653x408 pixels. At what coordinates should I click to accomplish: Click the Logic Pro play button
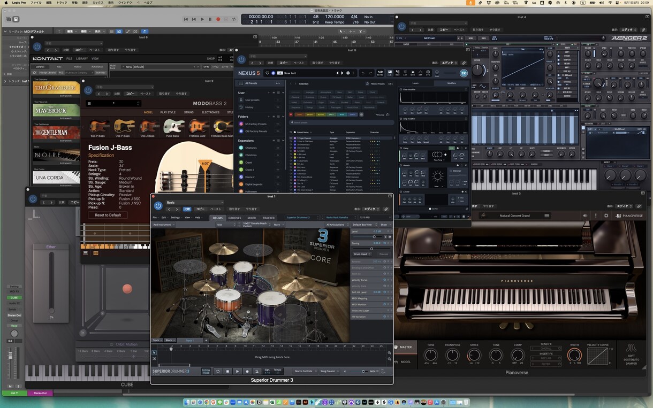tap(202, 19)
